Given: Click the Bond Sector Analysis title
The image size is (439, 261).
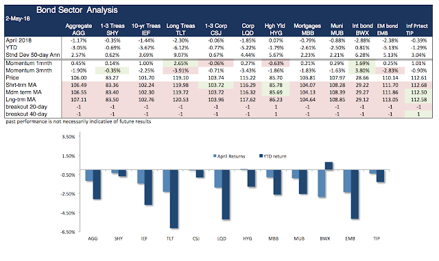Looking at the screenshot, I should (x=77, y=10).
